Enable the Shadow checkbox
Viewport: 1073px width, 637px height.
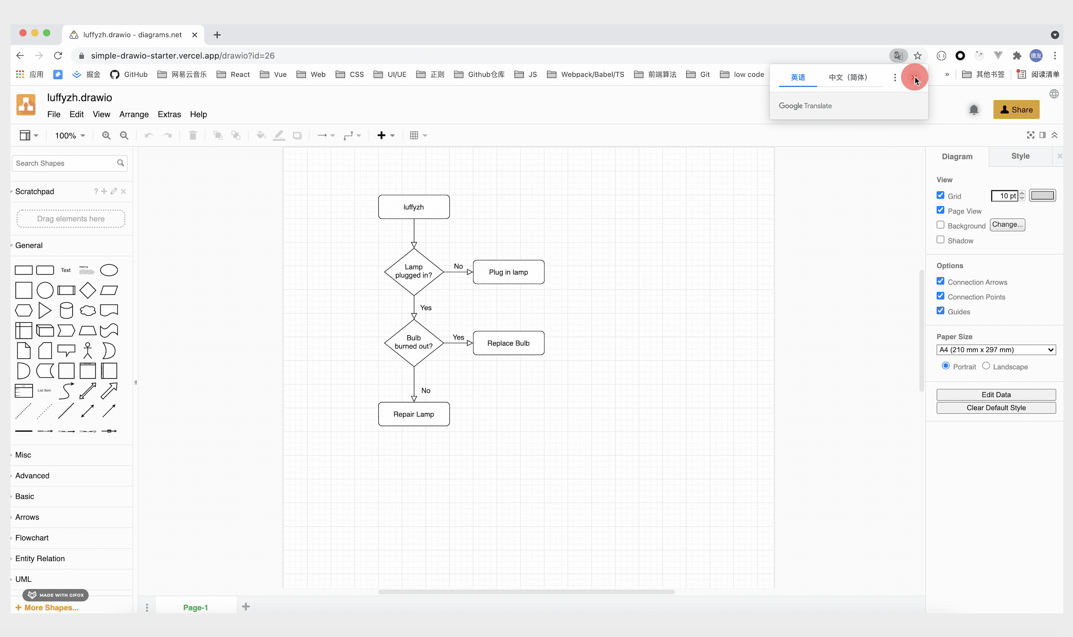(x=940, y=240)
